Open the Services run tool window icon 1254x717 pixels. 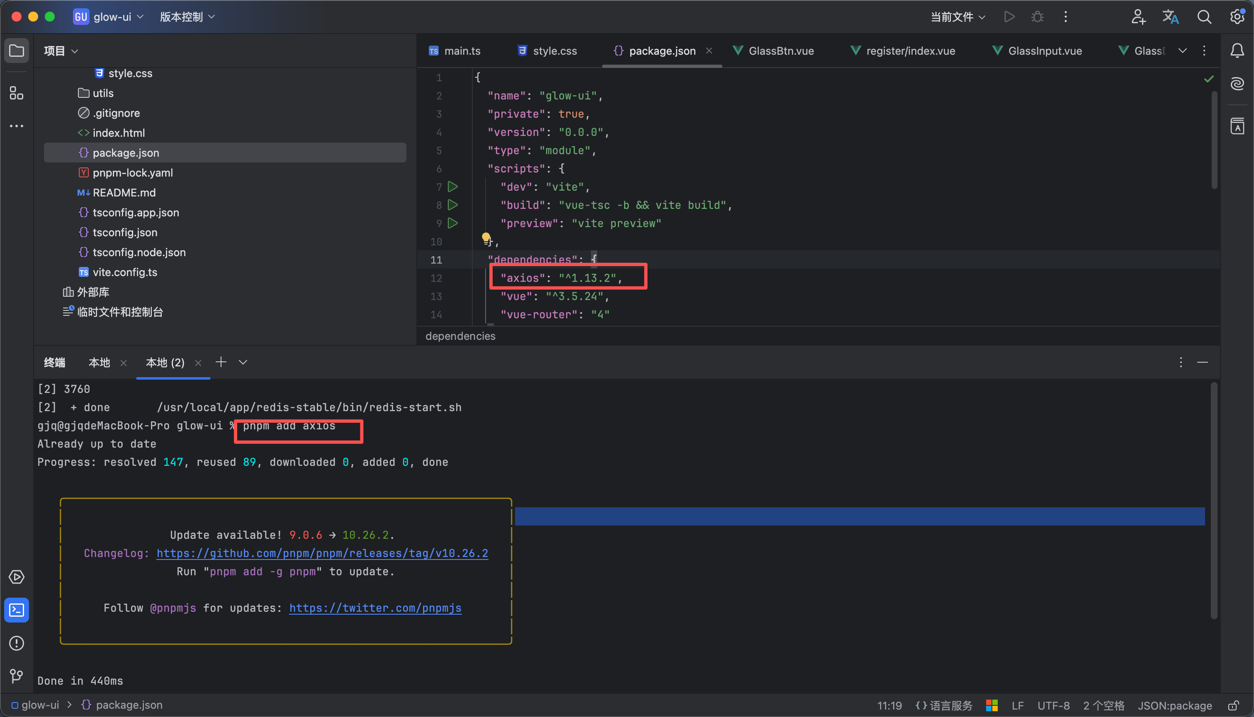(x=16, y=577)
